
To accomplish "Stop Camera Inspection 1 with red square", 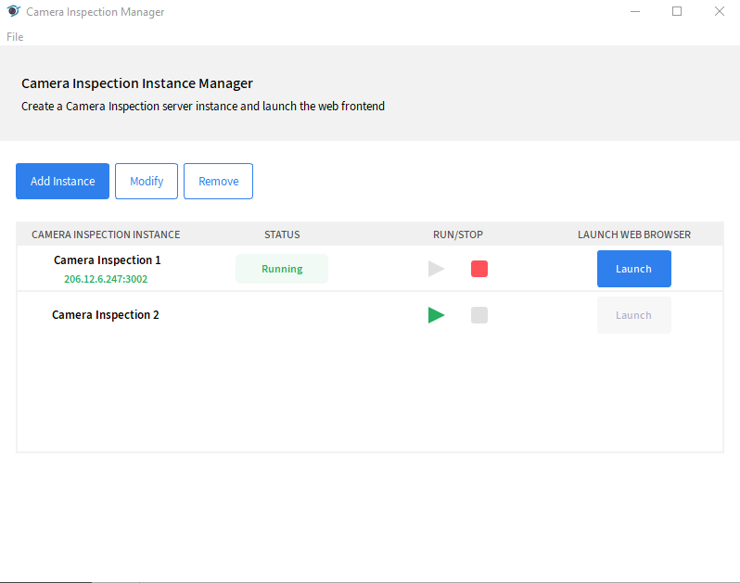I will tap(479, 269).
